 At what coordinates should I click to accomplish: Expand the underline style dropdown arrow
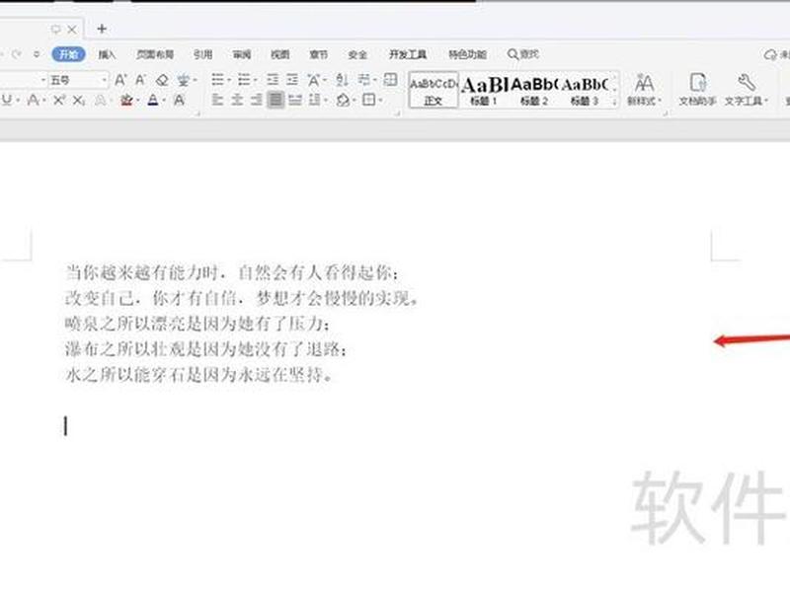(18, 101)
